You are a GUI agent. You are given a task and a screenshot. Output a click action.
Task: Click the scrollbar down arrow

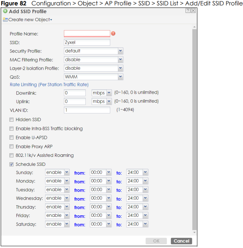point(194,233)
